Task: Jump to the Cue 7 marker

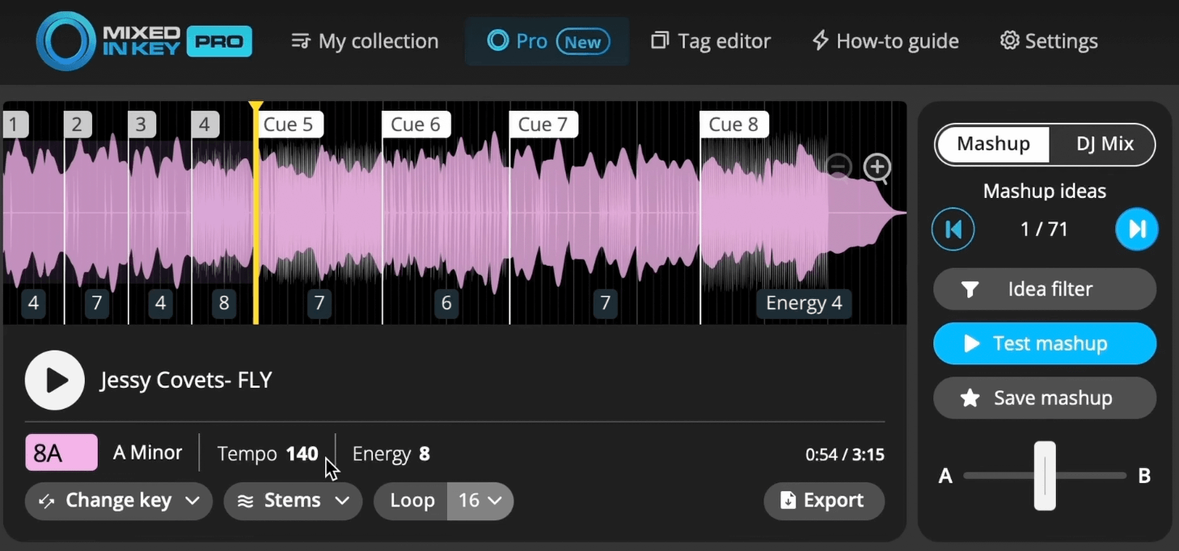Action: 543,124
